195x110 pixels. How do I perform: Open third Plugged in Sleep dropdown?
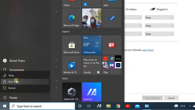[159, 34]
